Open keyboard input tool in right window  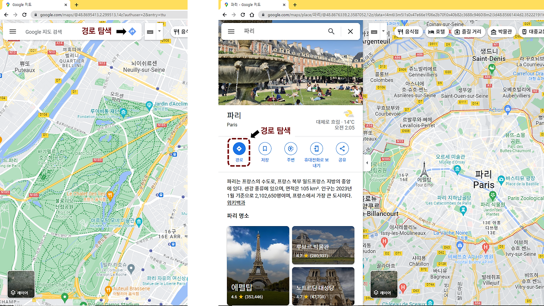tap(374, 32)
